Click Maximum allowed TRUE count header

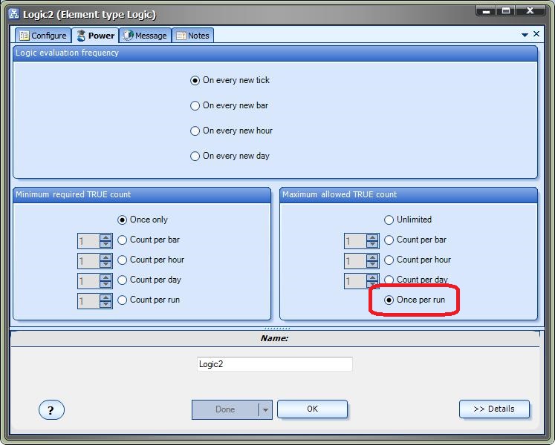pyautogui.click(x=409, y=195)
